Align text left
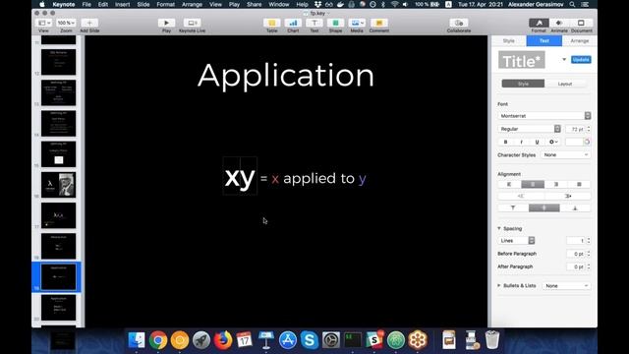629x354 pixels. click(509, 184)
